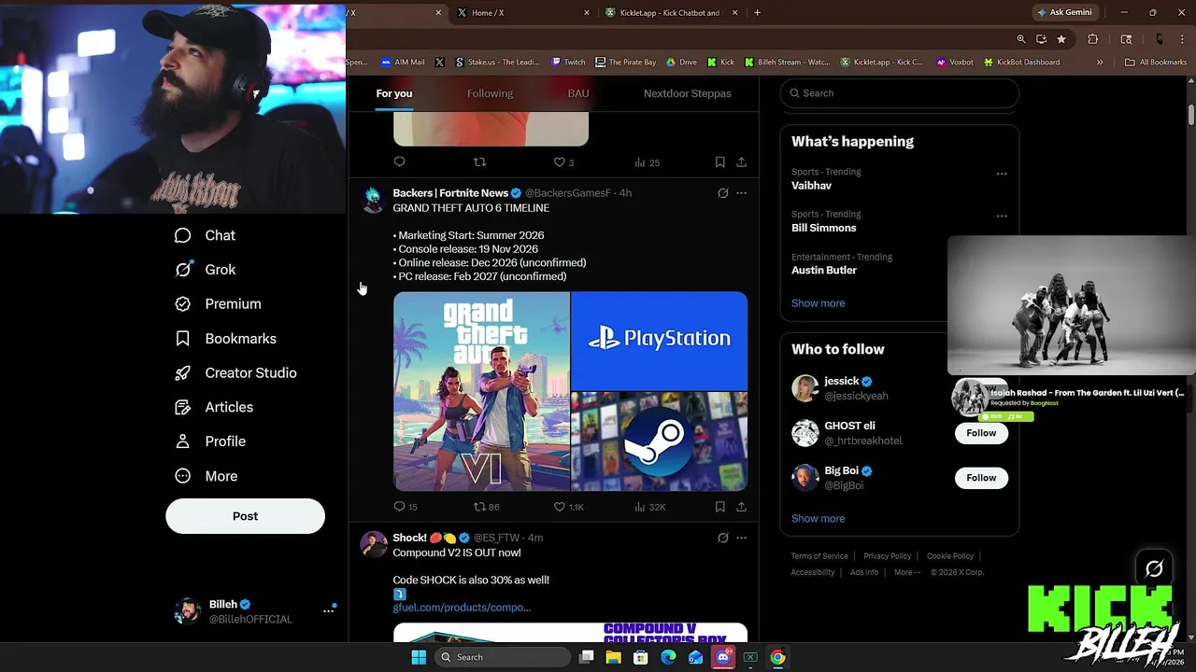The image size is (1196, 672).
Task: Open Grok in the sidebar
Action: coord(206,270)
